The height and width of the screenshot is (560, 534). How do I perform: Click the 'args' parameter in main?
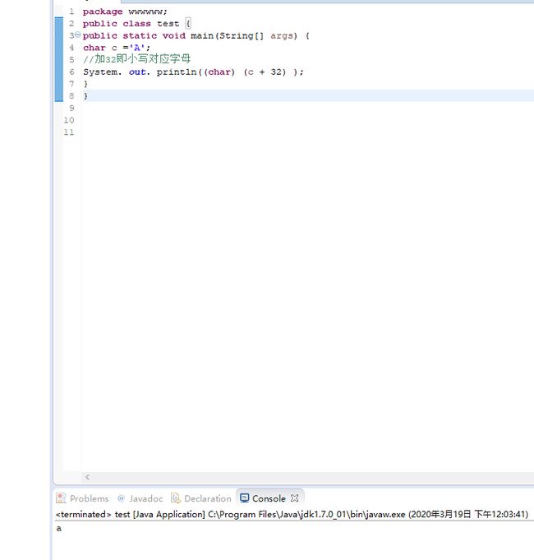click(282, 35)
